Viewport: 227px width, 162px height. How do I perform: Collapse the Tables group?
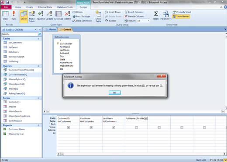pyautogui.click(x=38, y=39)
